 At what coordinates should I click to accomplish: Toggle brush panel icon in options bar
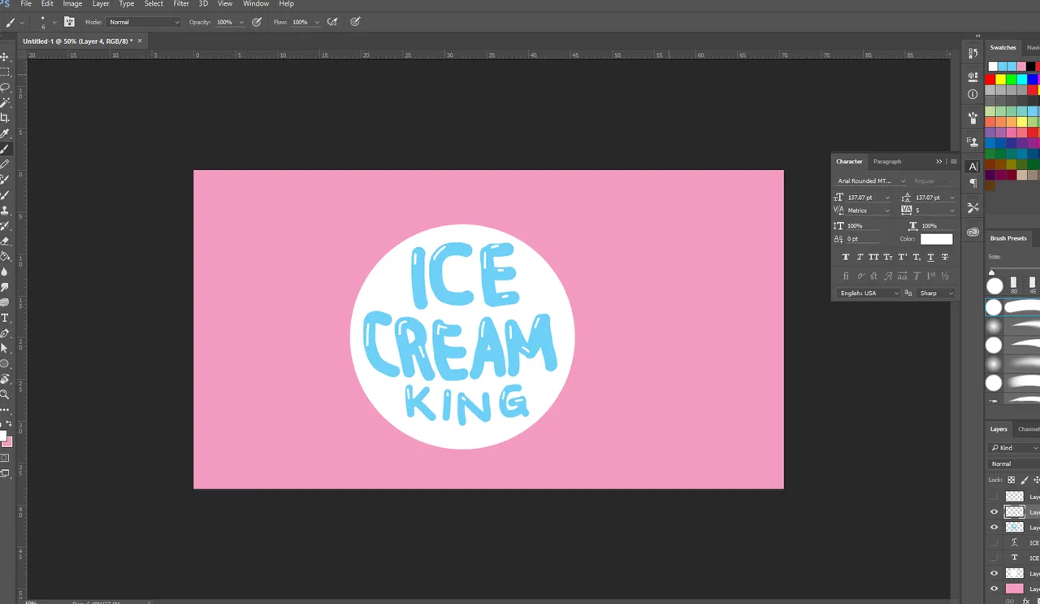(x=69, y=22)
